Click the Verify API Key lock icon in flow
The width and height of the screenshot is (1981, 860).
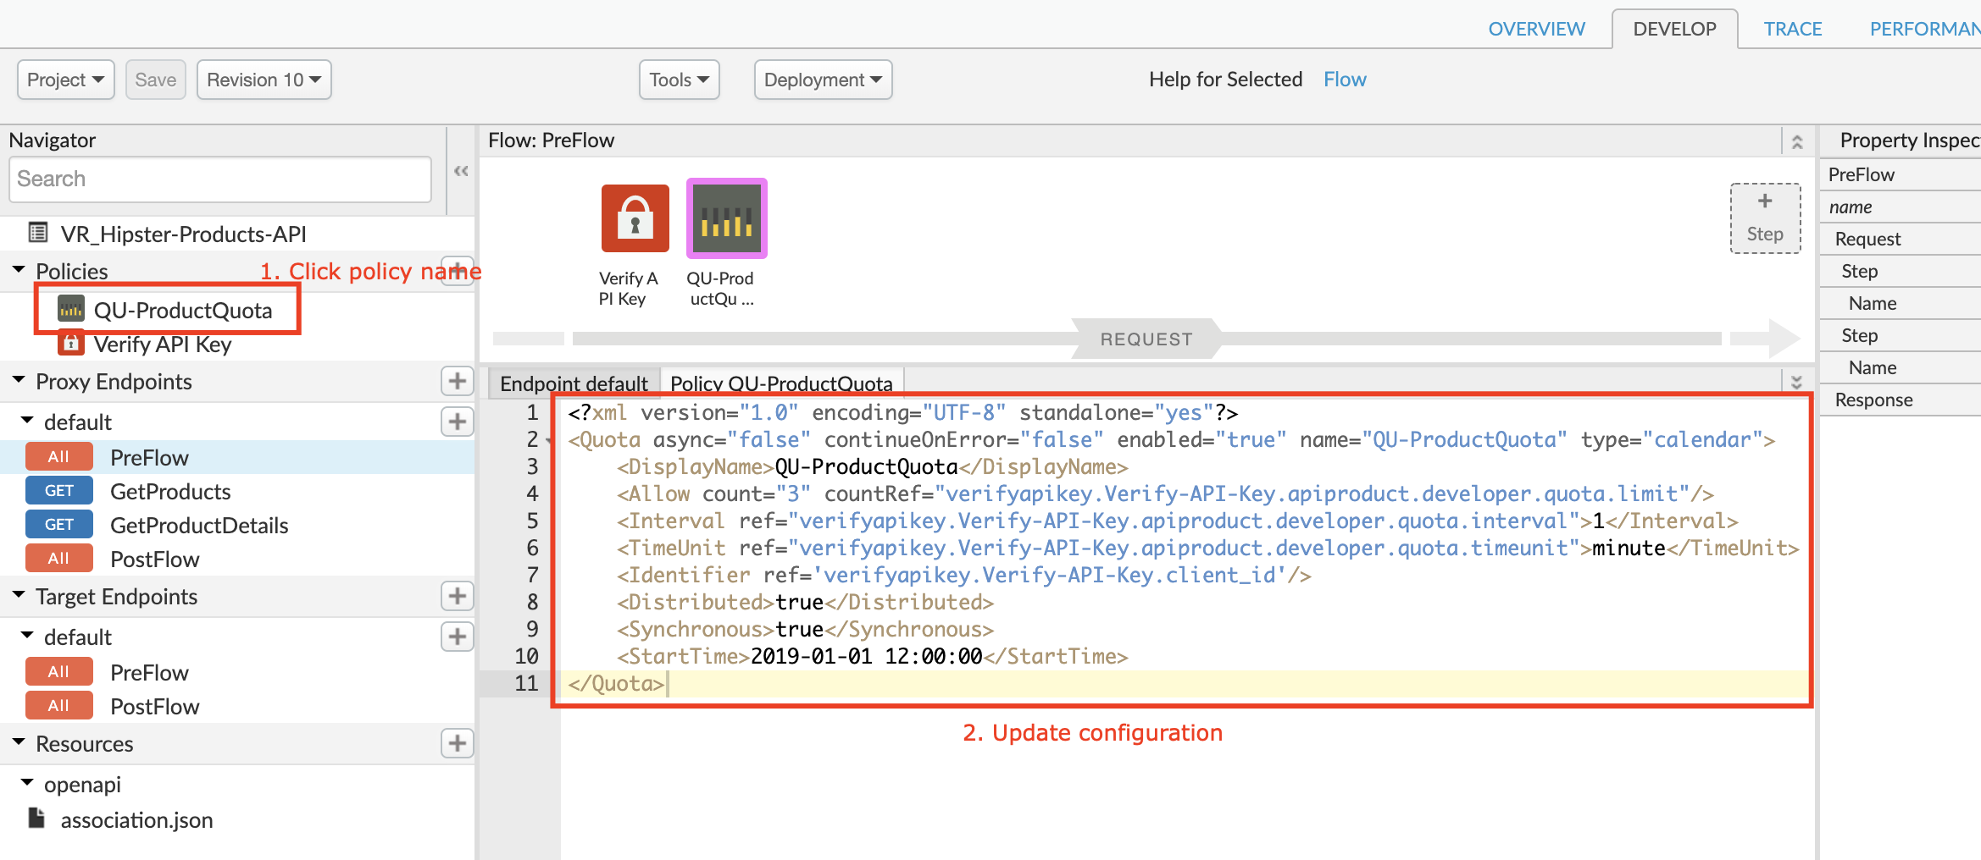point(635,218)
